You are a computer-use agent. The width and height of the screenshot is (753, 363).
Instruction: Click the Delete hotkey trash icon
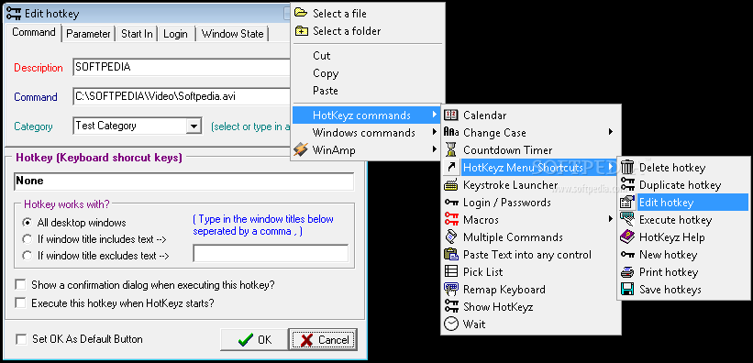pos(627,167)
